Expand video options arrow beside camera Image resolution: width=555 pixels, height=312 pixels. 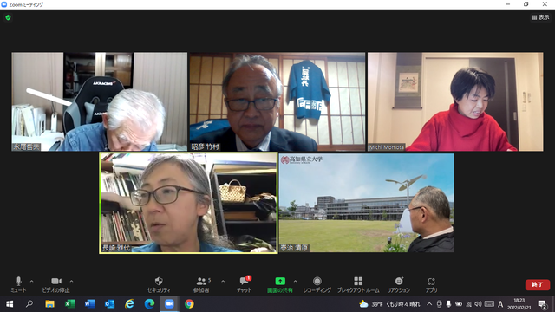pyautogui.click(x=71, y=282)
